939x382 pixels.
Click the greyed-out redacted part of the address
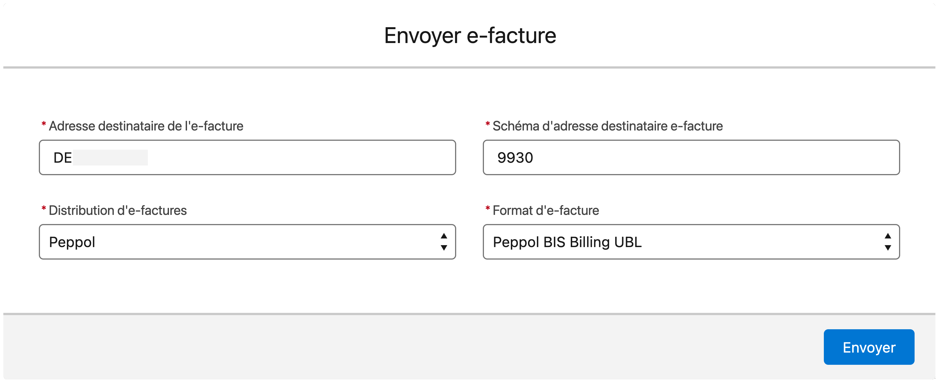click(110, 158)
